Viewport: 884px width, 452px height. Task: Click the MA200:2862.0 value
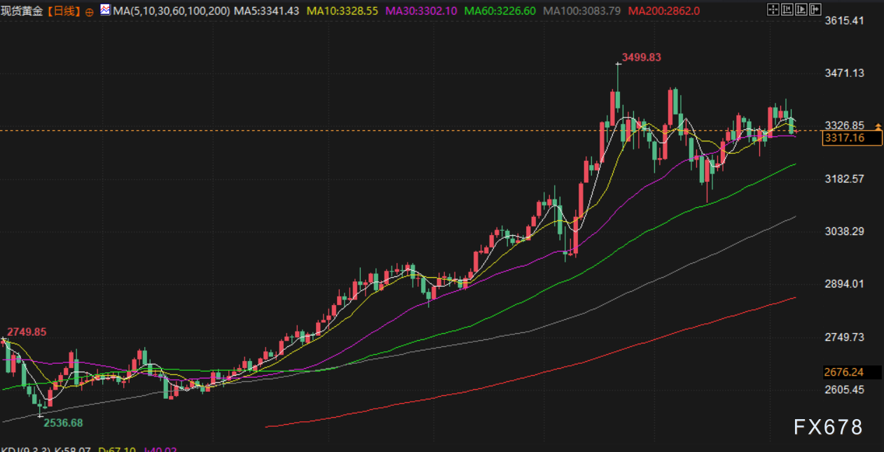pyautogui.click(x=664, y=11)
